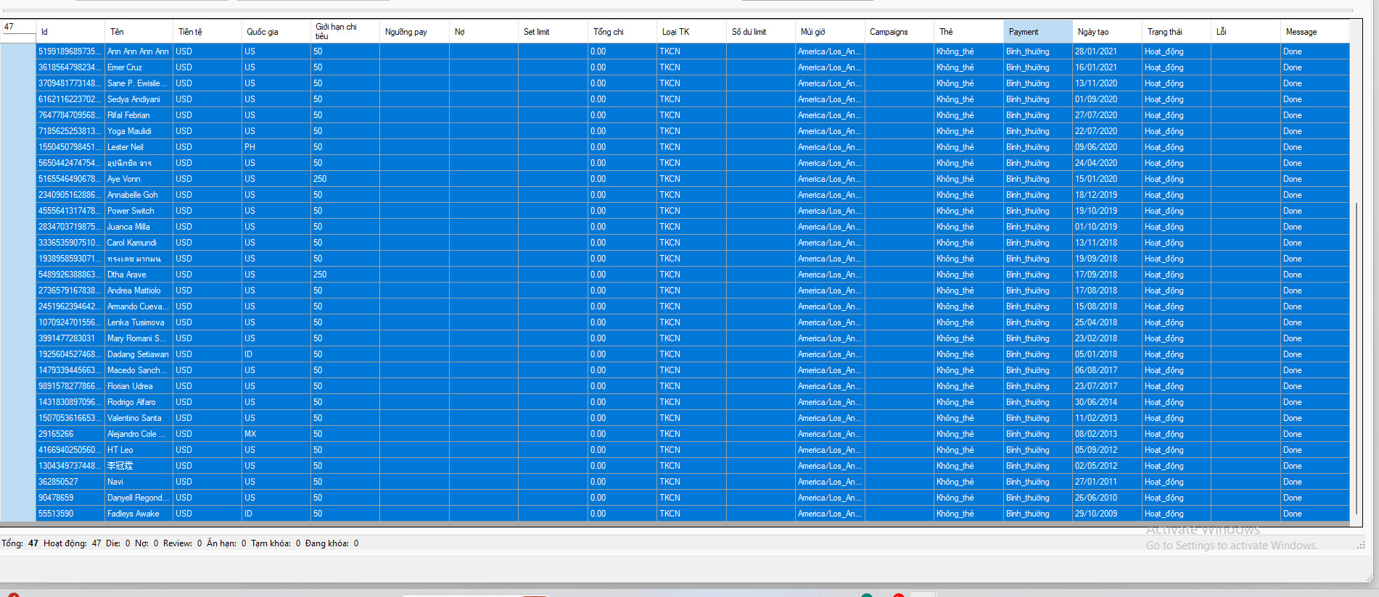Screen dimensions: 1379x597
Task: Select the name cell Yoga Maulidi
Action: click(139, 131)
